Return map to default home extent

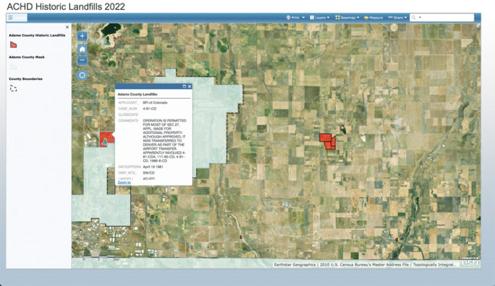pos(82,49)
